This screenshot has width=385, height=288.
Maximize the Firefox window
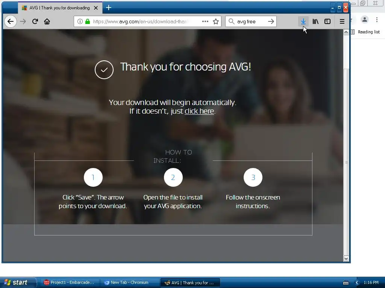tap(339, 8)
